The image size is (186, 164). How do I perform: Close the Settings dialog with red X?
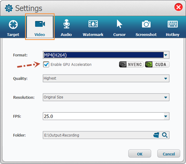coord(178,7)
